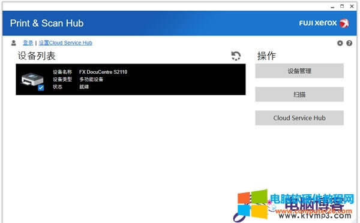The image size is (360, 223).
Task: Click the 设备管理 button
Action: (x=299, y=71)
